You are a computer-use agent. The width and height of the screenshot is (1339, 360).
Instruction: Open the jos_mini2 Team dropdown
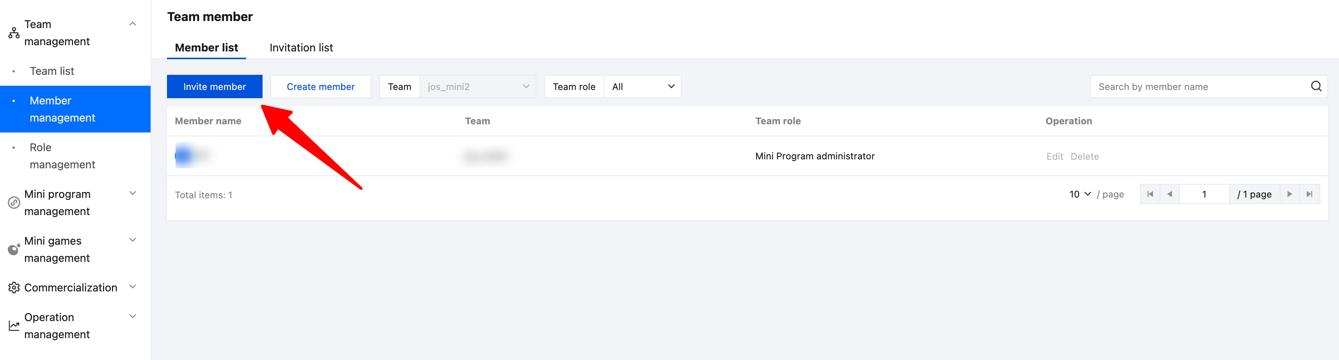[x=478, y=86]
